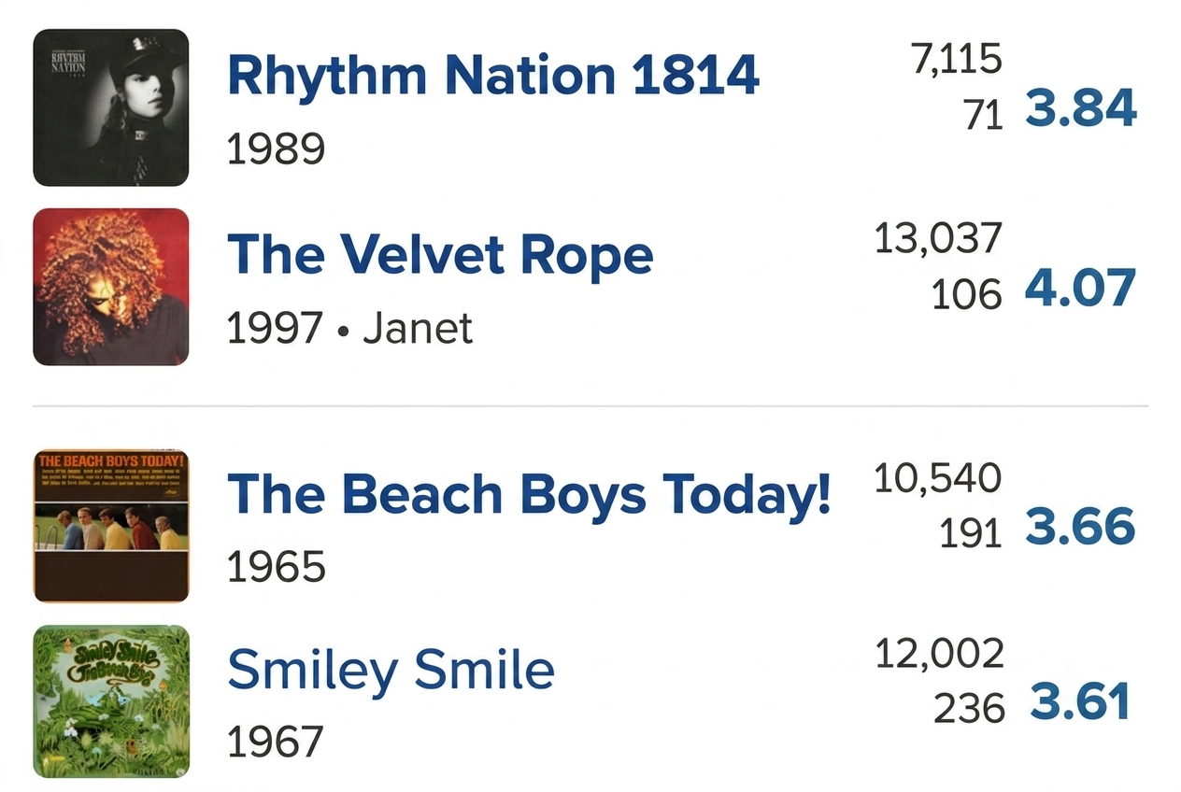
Task: Open The Beach Boys Today! cover art
Action: pos(111,526)
